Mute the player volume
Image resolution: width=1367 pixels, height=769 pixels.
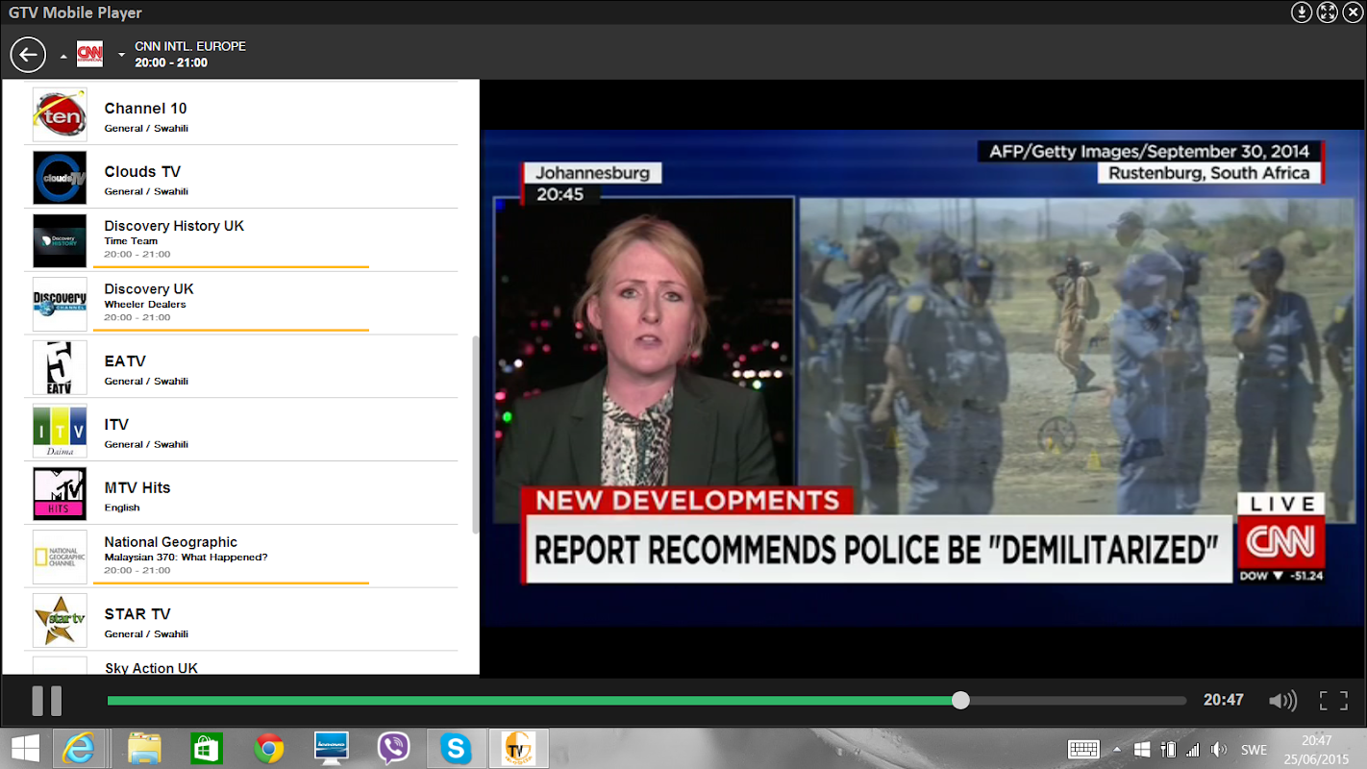[1281, 701]
